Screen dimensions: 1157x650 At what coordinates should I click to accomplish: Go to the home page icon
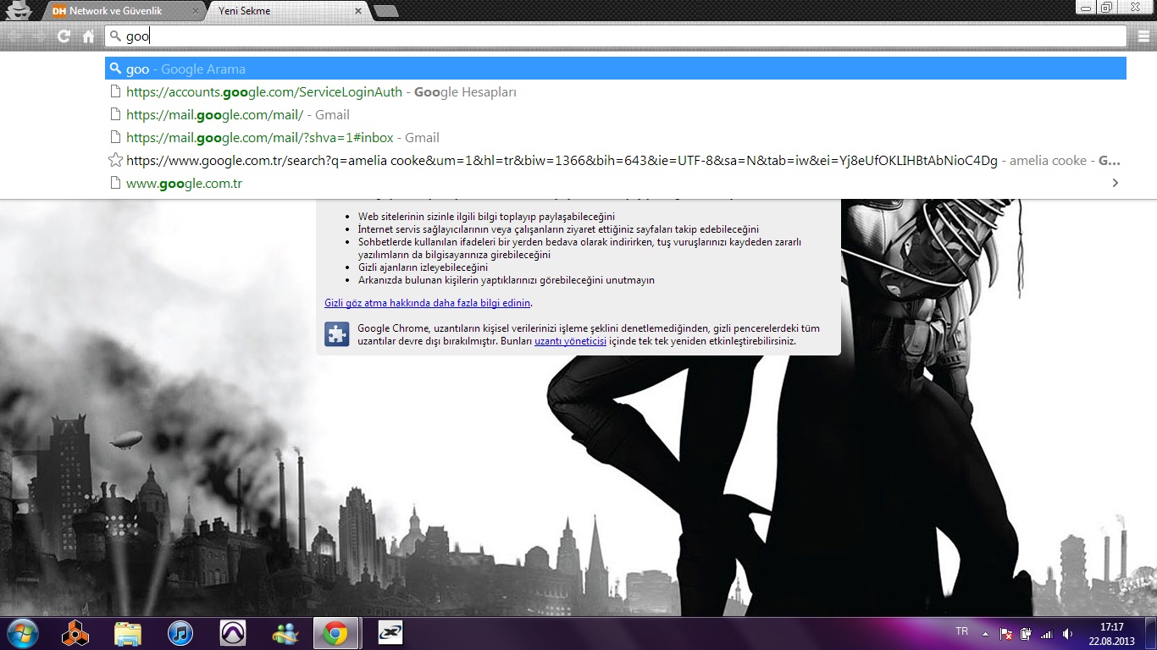pyautogui.click(x=88, y=36)
